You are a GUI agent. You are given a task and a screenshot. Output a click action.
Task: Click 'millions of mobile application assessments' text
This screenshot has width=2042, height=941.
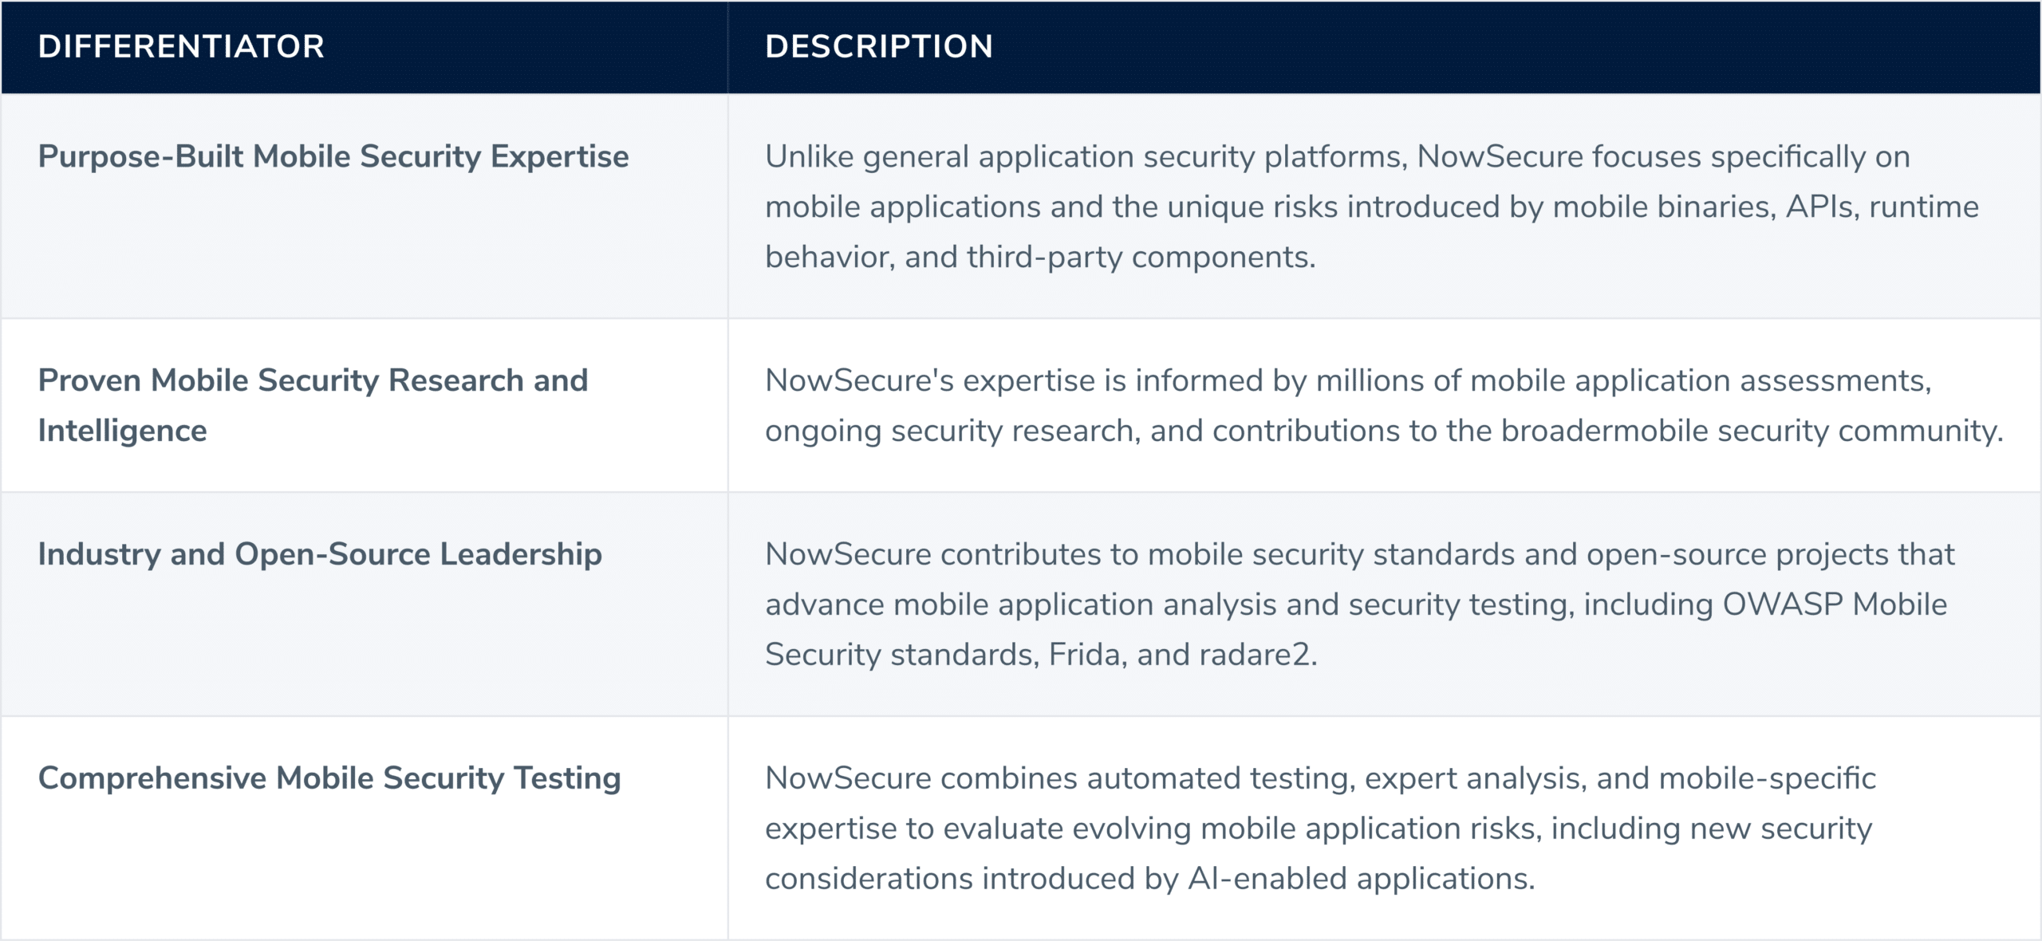click(x=1619, y=381)
